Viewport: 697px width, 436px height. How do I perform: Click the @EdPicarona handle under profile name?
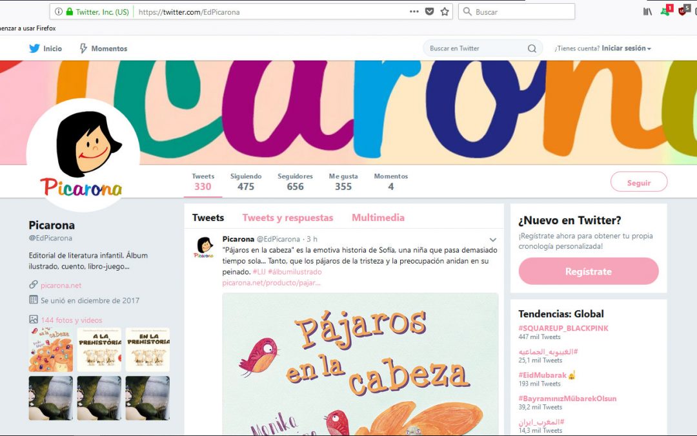point(50,238)
